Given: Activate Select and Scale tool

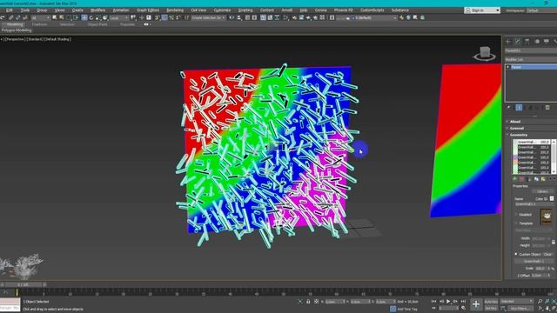Looking at the screenshot, I should click(x=98, y=17).
